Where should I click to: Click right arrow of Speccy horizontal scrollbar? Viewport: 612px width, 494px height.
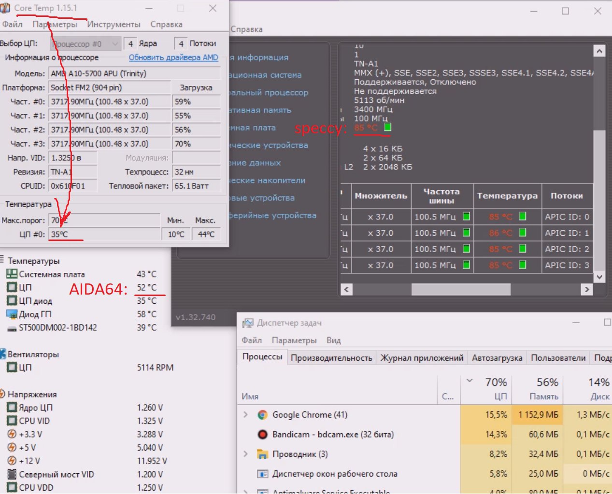pyautogui.click(x=587, y=289)
